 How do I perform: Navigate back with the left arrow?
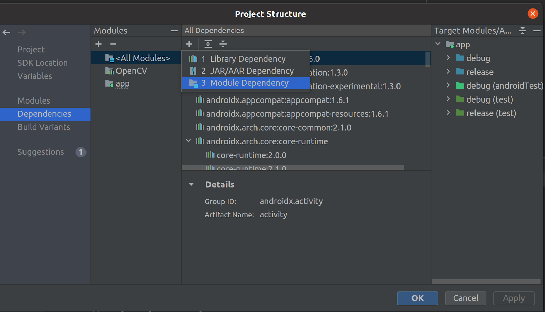[x=6, y=32]
